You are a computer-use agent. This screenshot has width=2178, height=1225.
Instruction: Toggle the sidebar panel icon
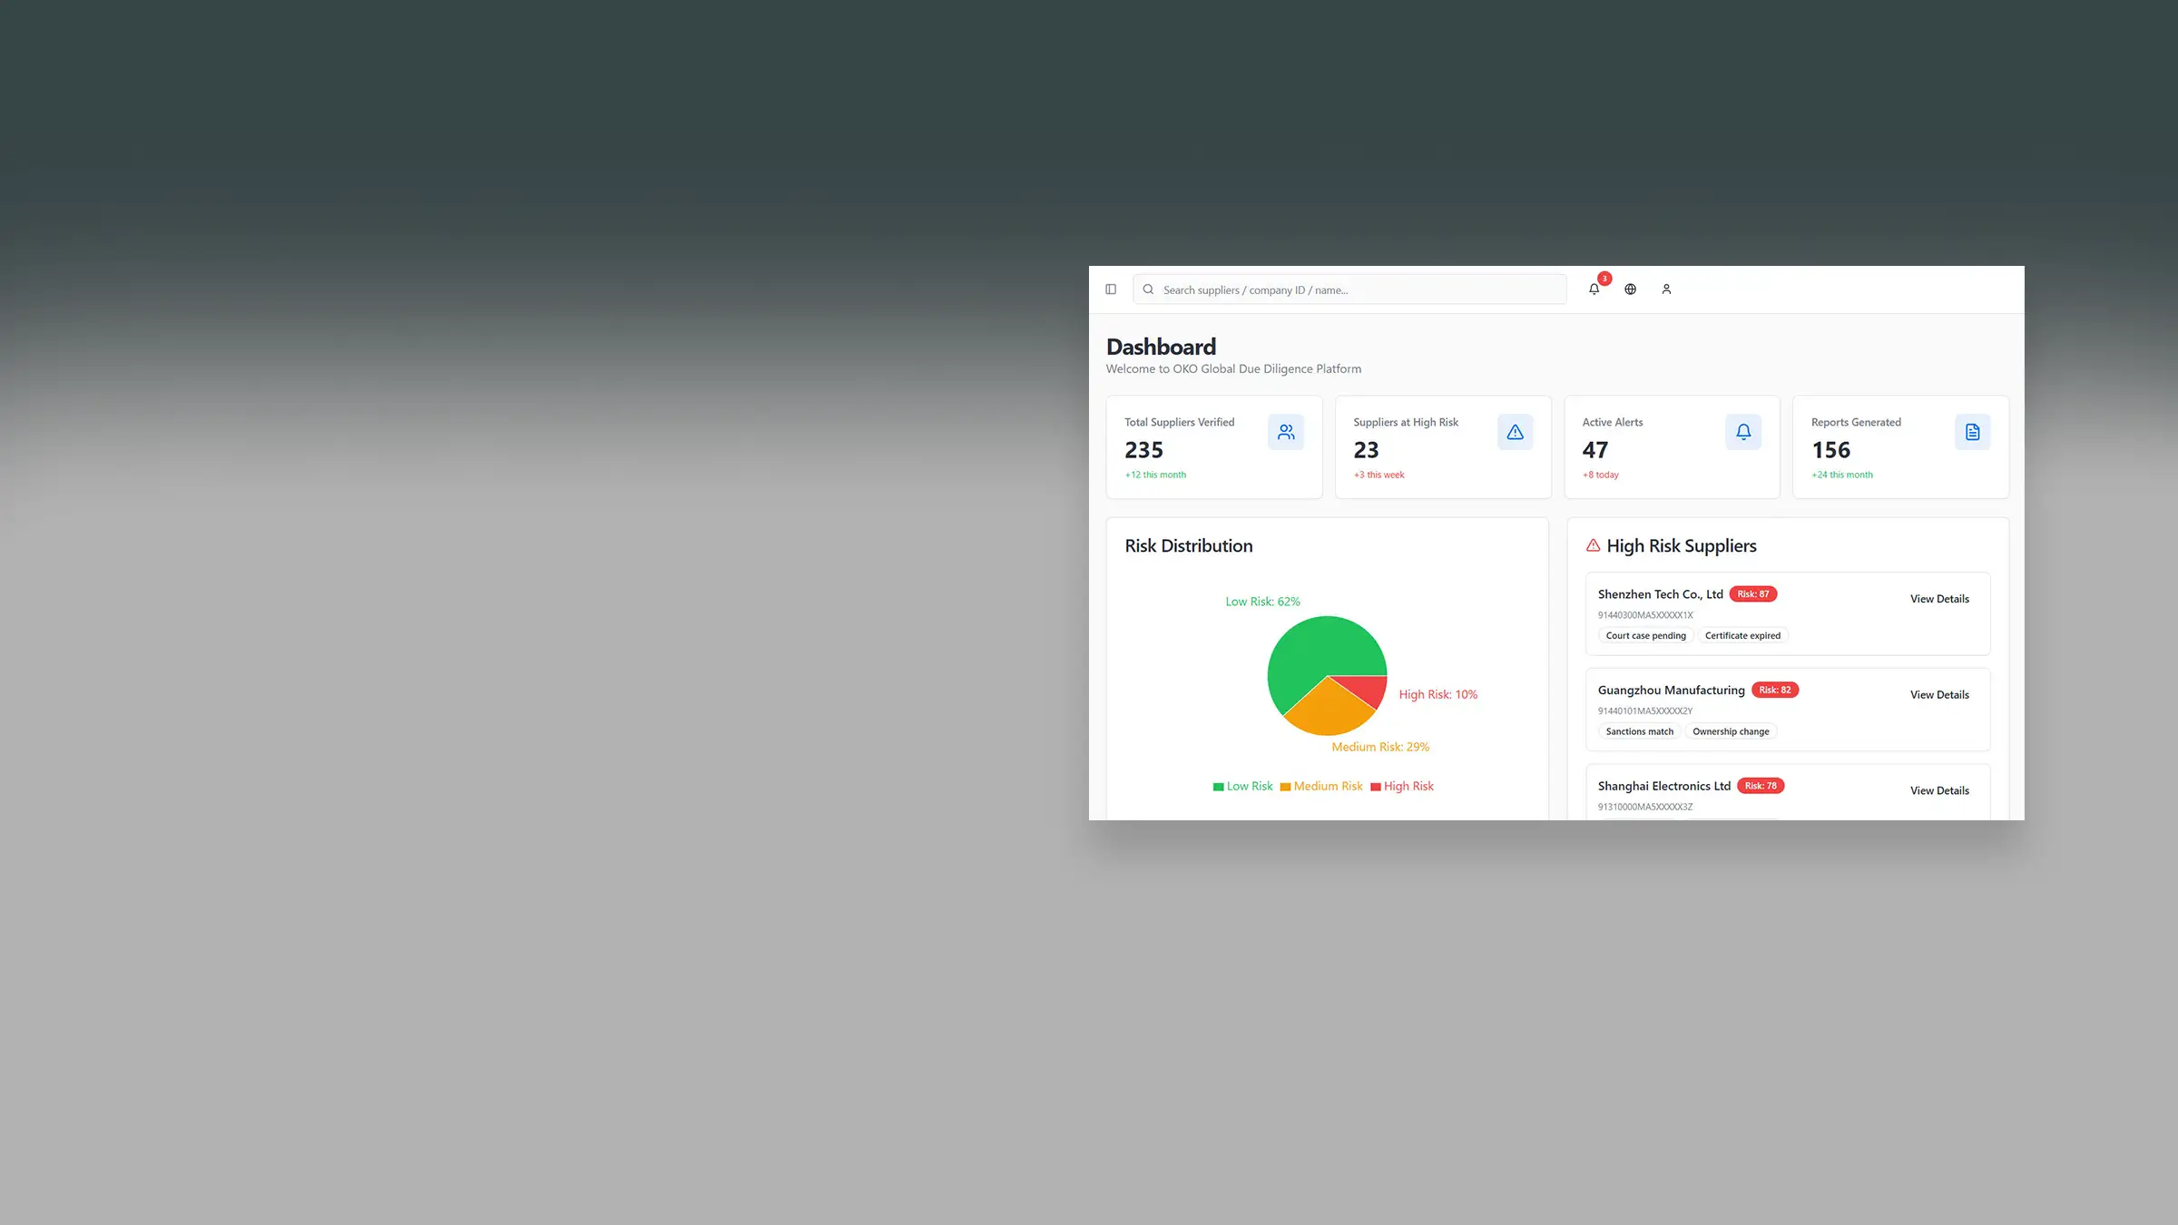(1111, 289)
